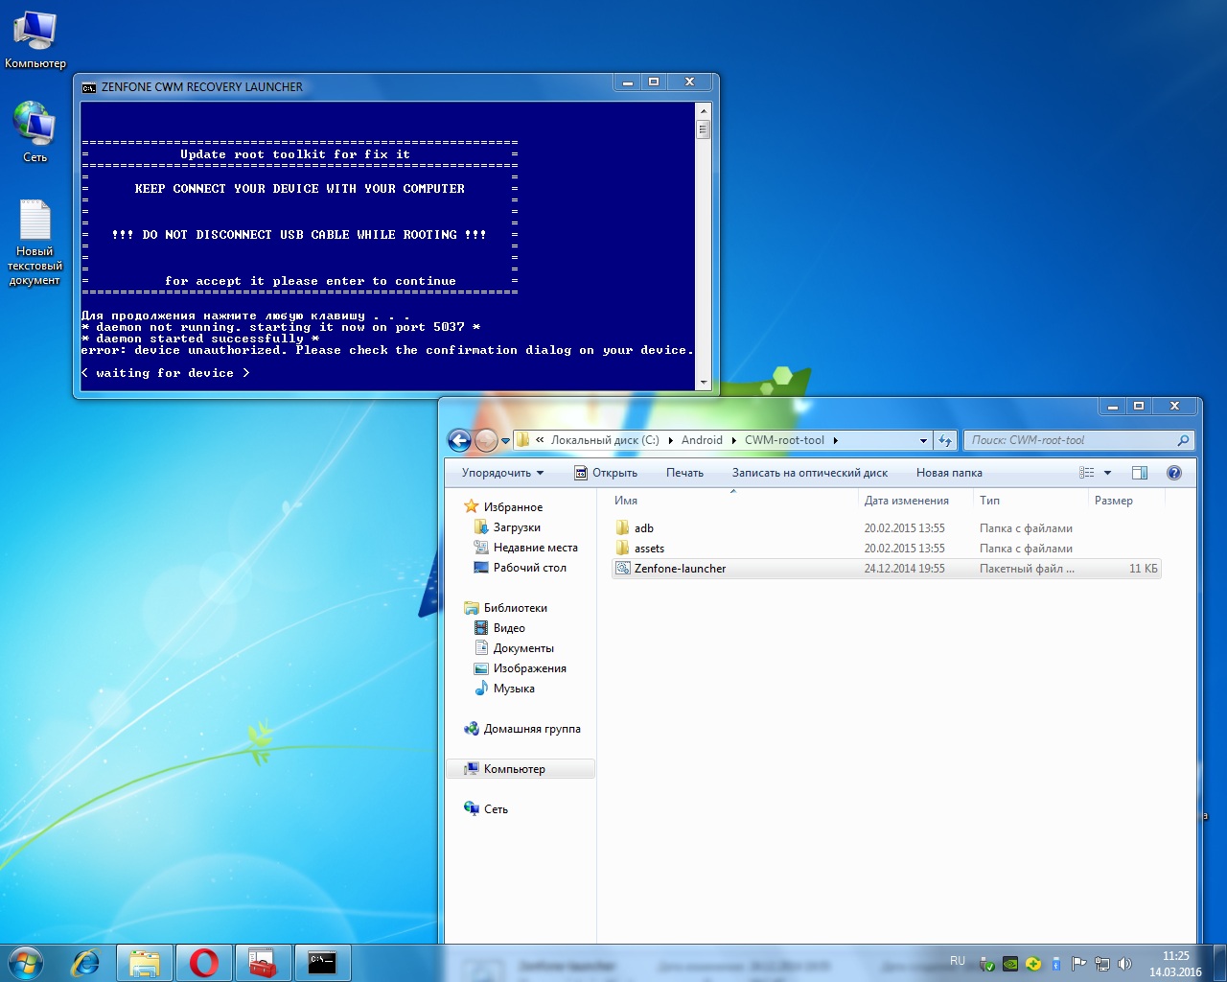The width and height of the screenshot is (1227, 982).
Task: Click the Explorer help question mark icon
Action: pyautogui.click(x=1174, y=473)
